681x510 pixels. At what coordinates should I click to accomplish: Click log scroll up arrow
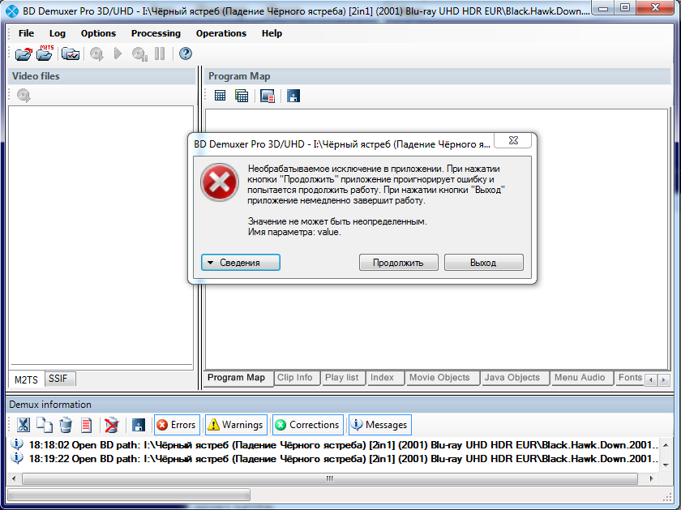click(x=666, y=444)
